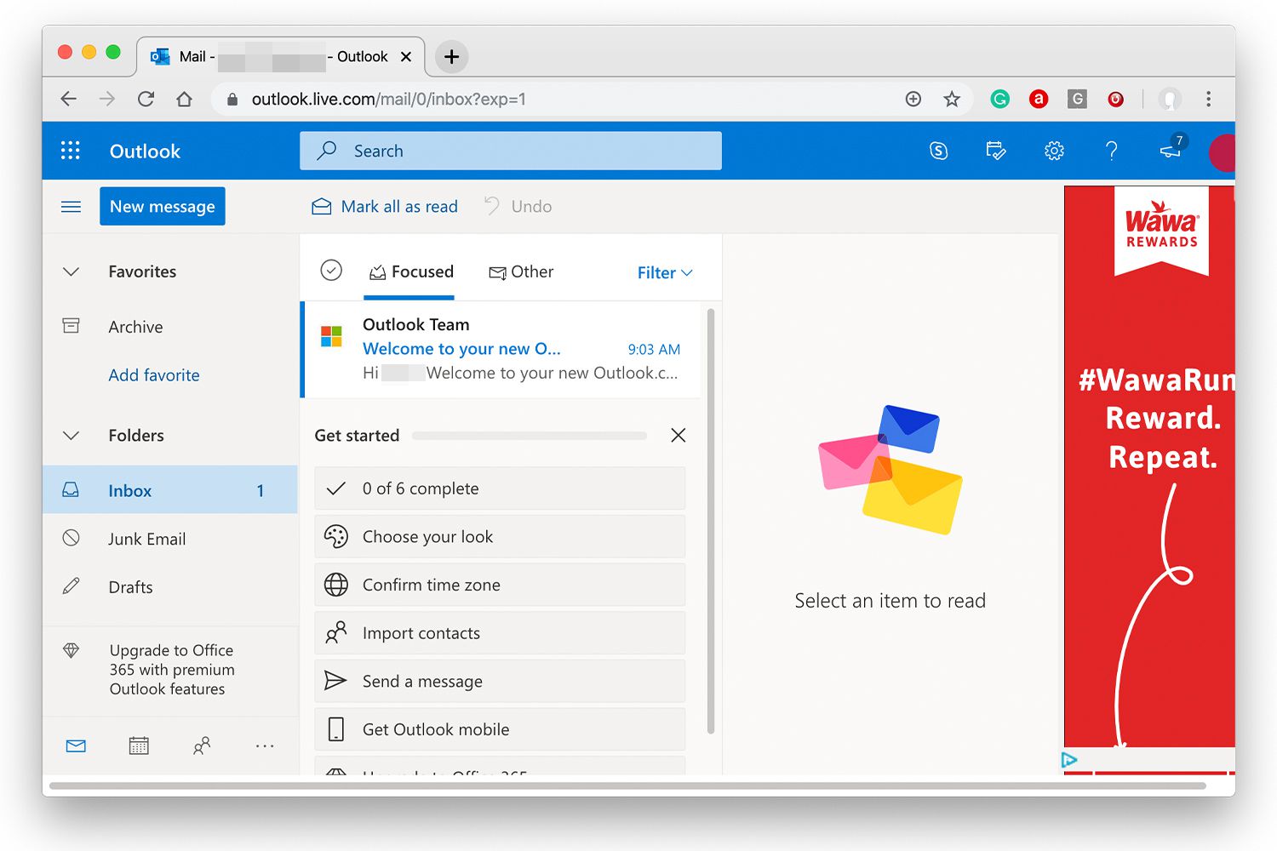The height and width of the screenshot is (851, 1277).
Task: Open the Drafts folder
Action: point(170,587)
